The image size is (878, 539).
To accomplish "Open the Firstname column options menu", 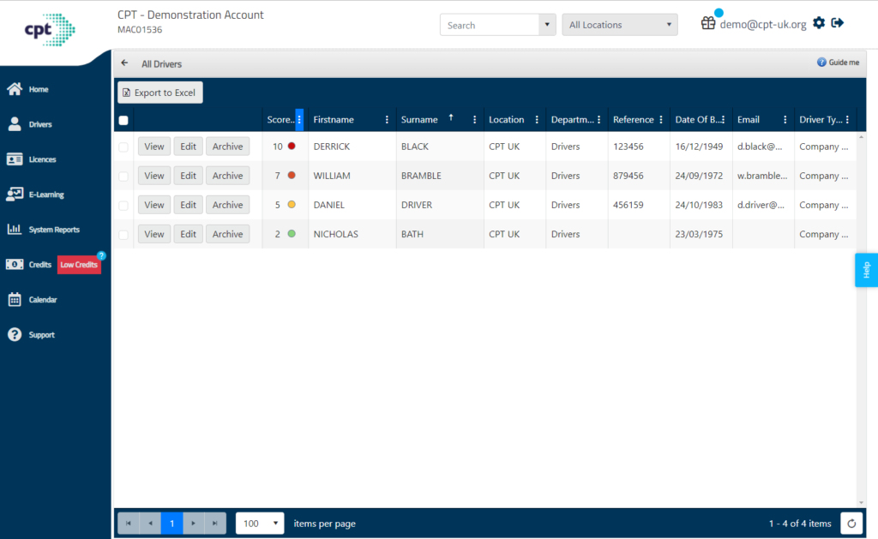I will click(387, 120).
